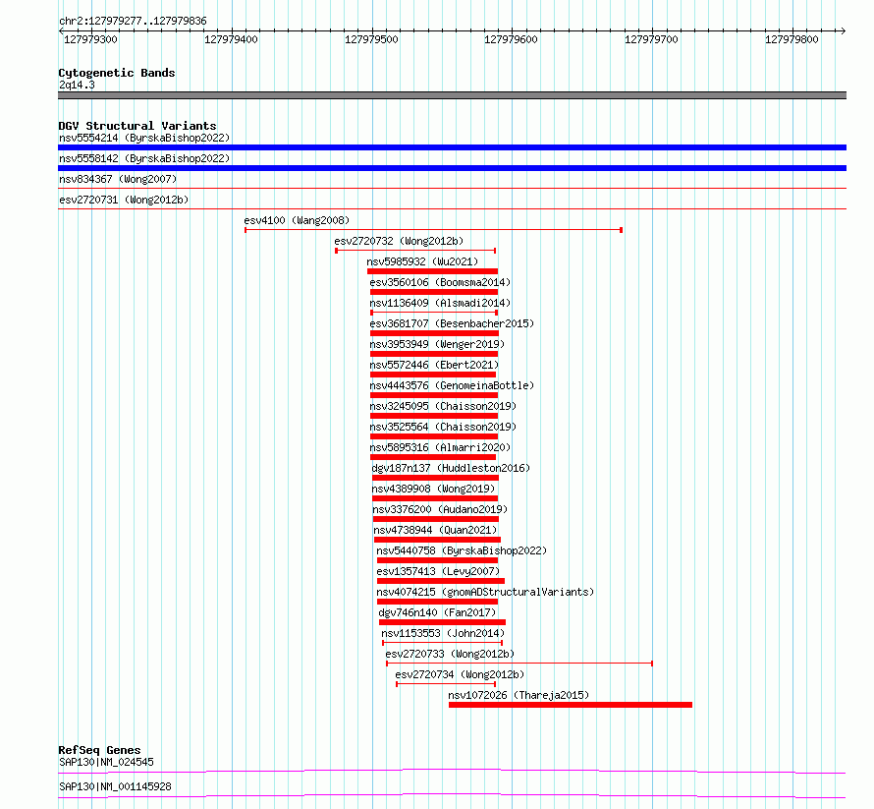Click dgv187n137 (Huddleston2016) label
The width and height of the screenshot is (874, 809).
click(451, 468)
